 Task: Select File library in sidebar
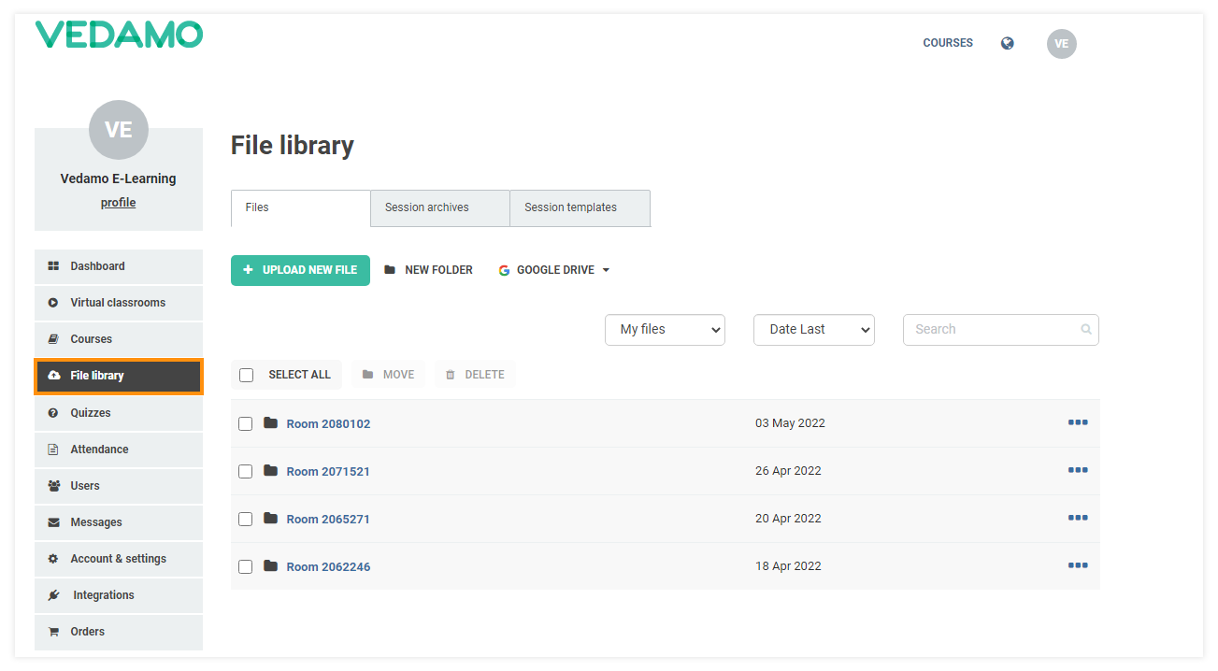(119, 376)
